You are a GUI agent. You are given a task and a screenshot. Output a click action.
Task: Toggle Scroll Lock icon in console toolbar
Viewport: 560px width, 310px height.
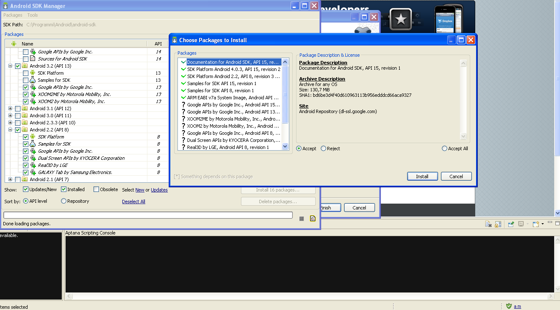click(x=498, y=224)
